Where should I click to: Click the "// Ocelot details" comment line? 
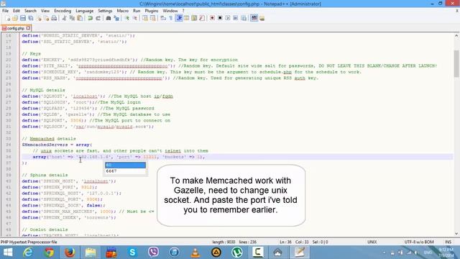click(45, 230)
